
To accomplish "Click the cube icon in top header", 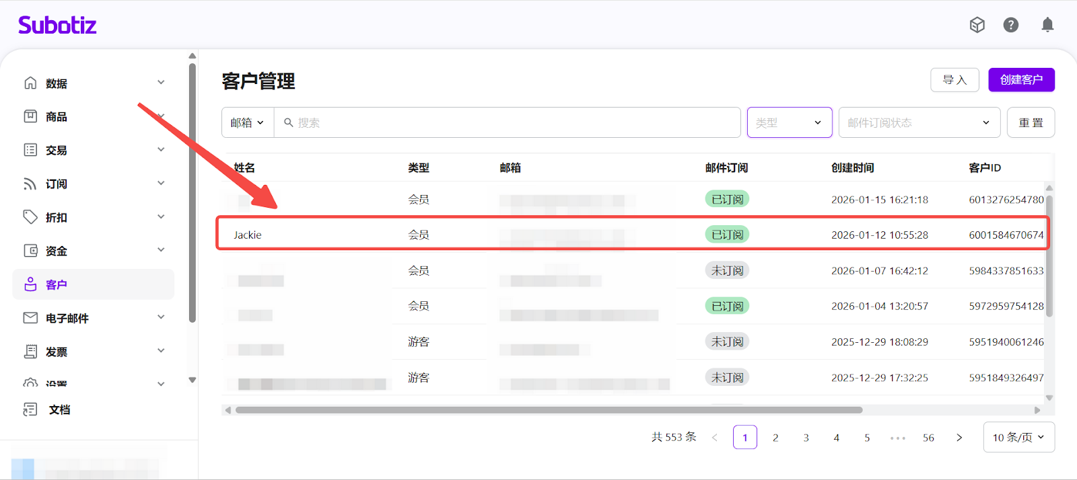I will (x=977, y=25).
